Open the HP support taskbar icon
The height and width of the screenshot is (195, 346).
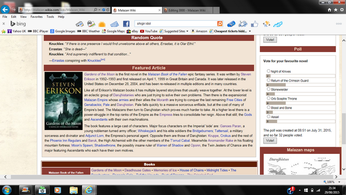(x=42, y=190)
